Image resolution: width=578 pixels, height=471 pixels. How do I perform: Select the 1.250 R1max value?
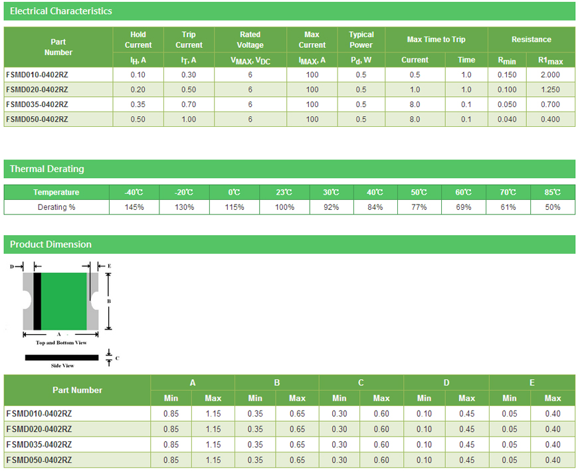[x=550, y=90]
